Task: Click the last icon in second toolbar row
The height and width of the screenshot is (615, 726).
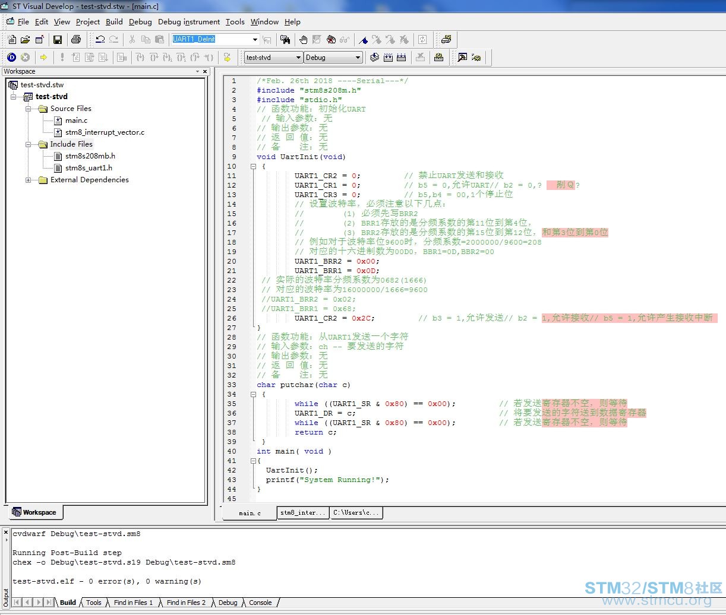Action: 476,58
